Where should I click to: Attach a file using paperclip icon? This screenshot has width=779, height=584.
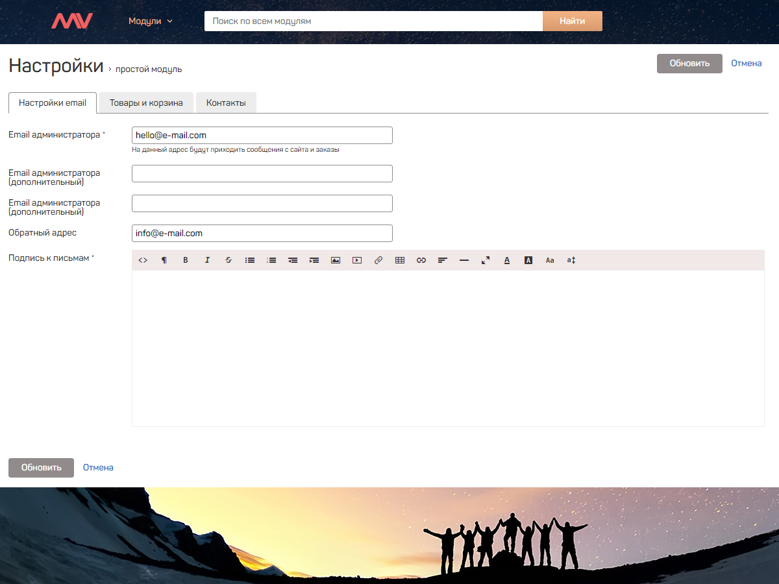(378, 260)
